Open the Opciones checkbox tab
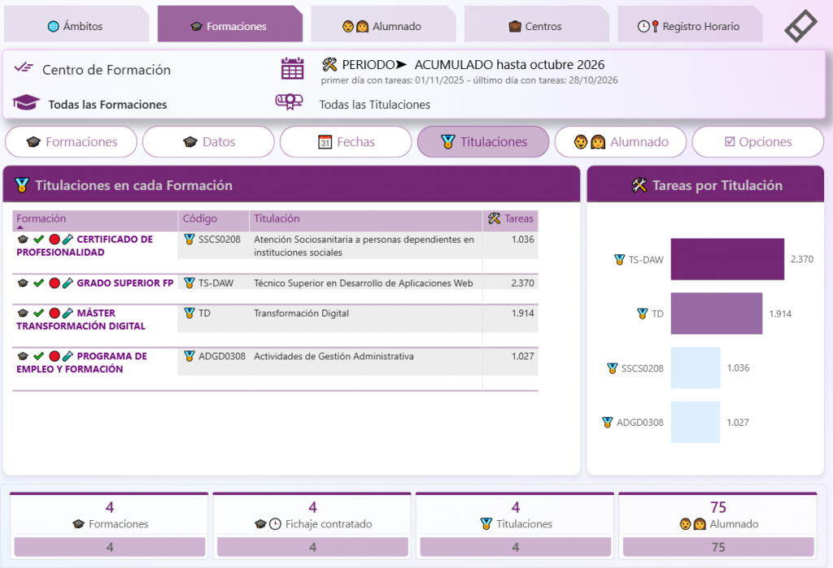 (x=757, y=141)
